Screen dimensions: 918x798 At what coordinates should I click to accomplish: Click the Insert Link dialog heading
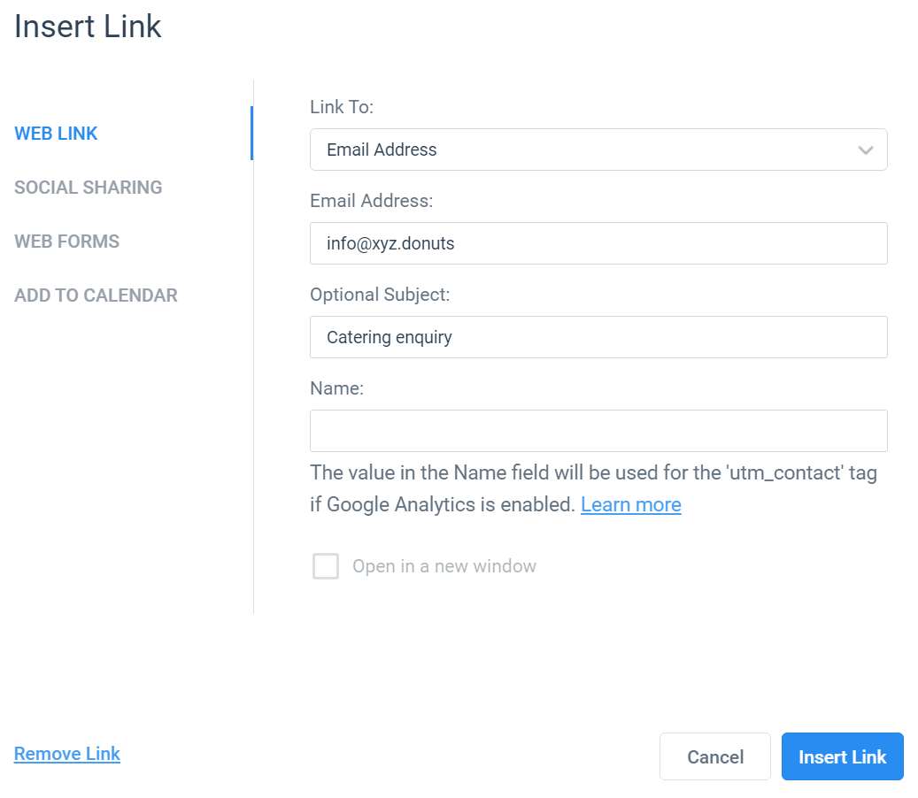[88, 27]
